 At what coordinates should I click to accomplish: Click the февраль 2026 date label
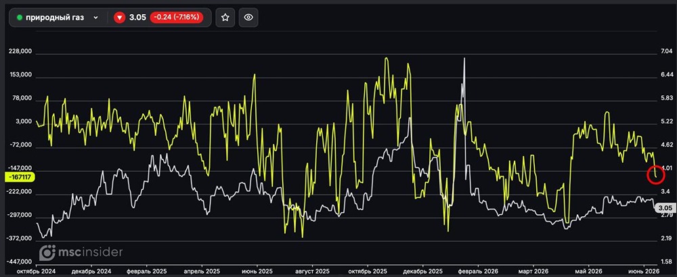click(x=478, y=272)
